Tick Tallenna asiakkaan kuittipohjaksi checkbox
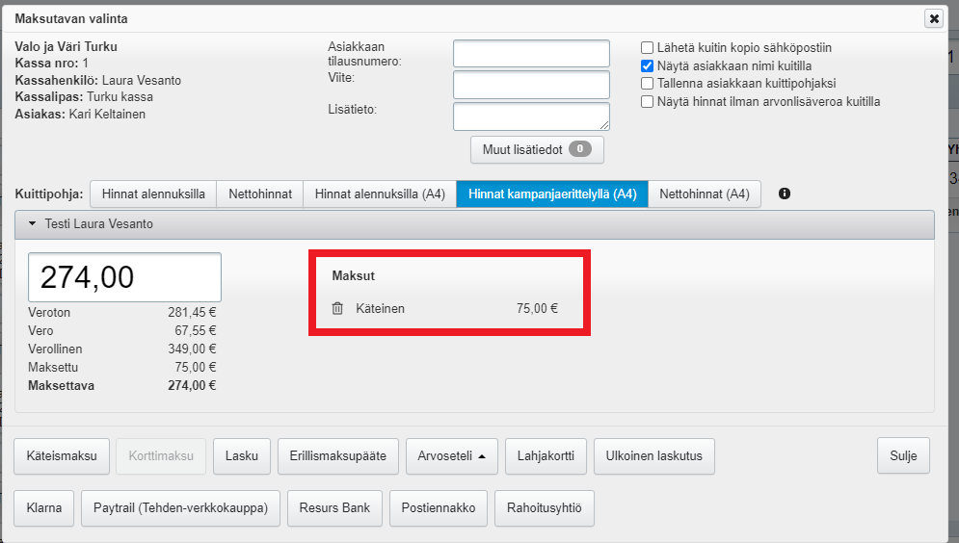The width and height of the screenshot is (959, 543). click(x=649, y=84)
